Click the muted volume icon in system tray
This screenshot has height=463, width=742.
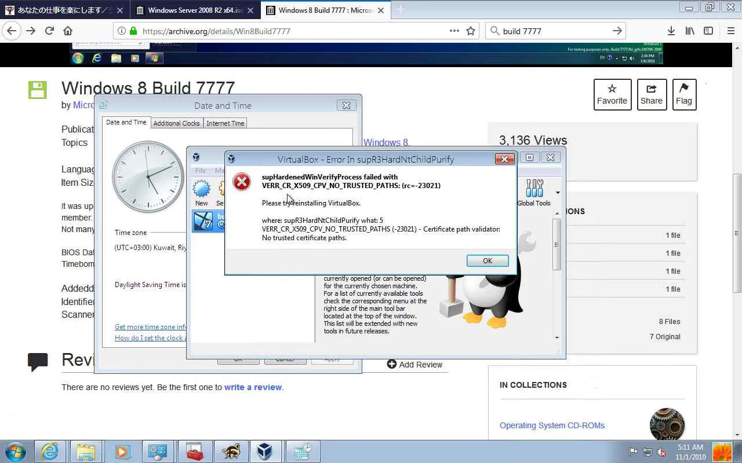pos(661,452)
